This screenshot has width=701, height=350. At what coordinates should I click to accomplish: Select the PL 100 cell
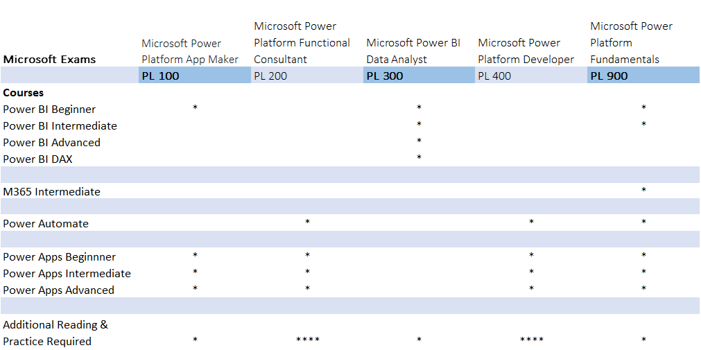click(160, 76)
